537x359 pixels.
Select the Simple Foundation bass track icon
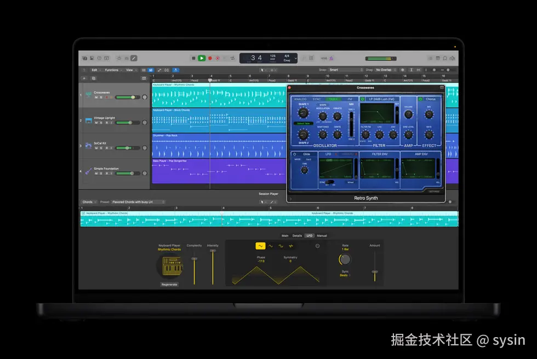point(88,171)
